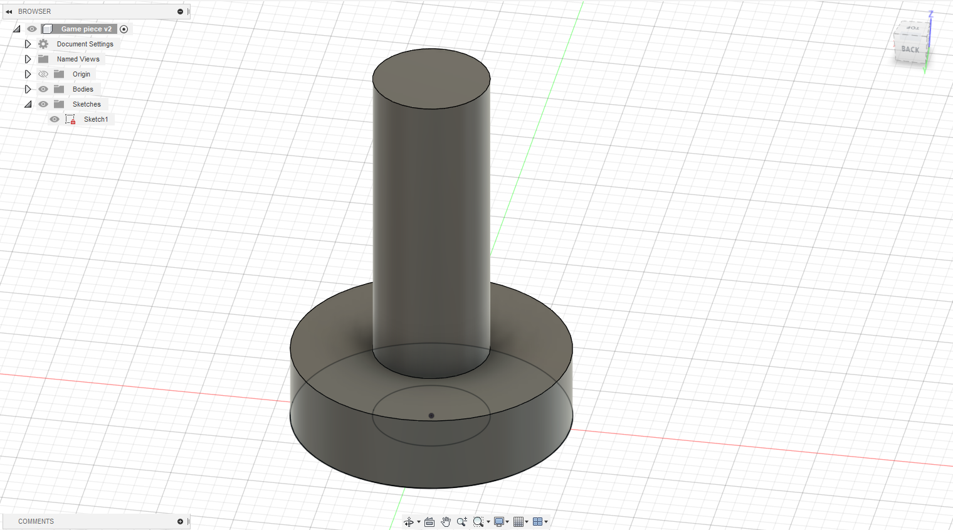Select the Game piece v2 label
The image size is (953, 530).
[x=87, y=29]
